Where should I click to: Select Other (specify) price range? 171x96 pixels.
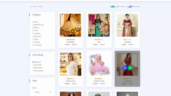pyautogui.click(x=33, y=71)
